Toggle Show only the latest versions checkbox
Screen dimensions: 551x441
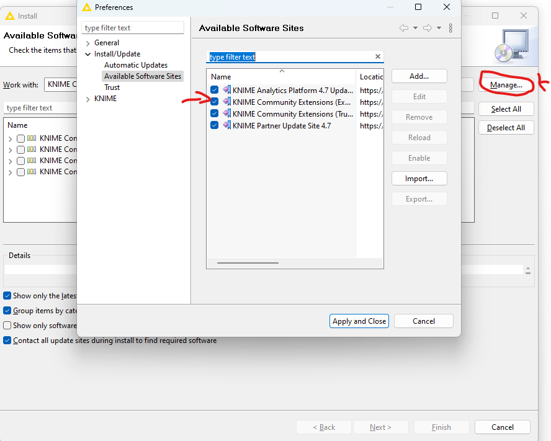[7, 295]
